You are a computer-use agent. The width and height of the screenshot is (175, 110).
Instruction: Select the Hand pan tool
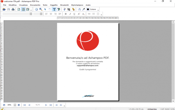[x=36, y=9]
